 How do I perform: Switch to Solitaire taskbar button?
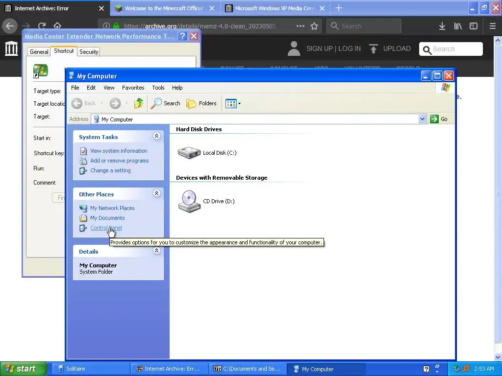point(91,369)
